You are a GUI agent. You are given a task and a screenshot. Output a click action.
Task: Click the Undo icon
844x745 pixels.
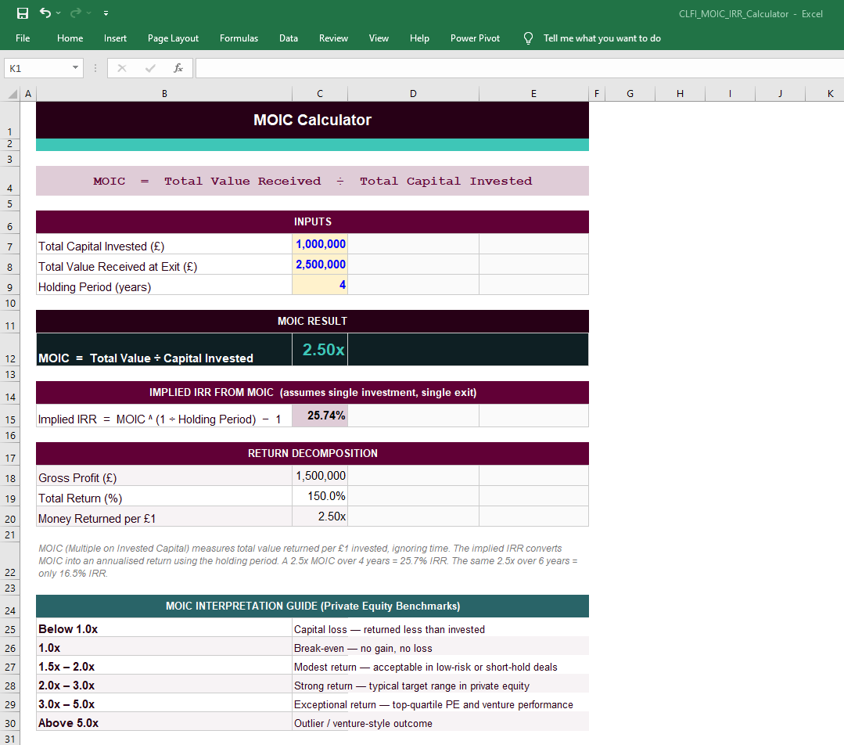click(x=44, y=13)
